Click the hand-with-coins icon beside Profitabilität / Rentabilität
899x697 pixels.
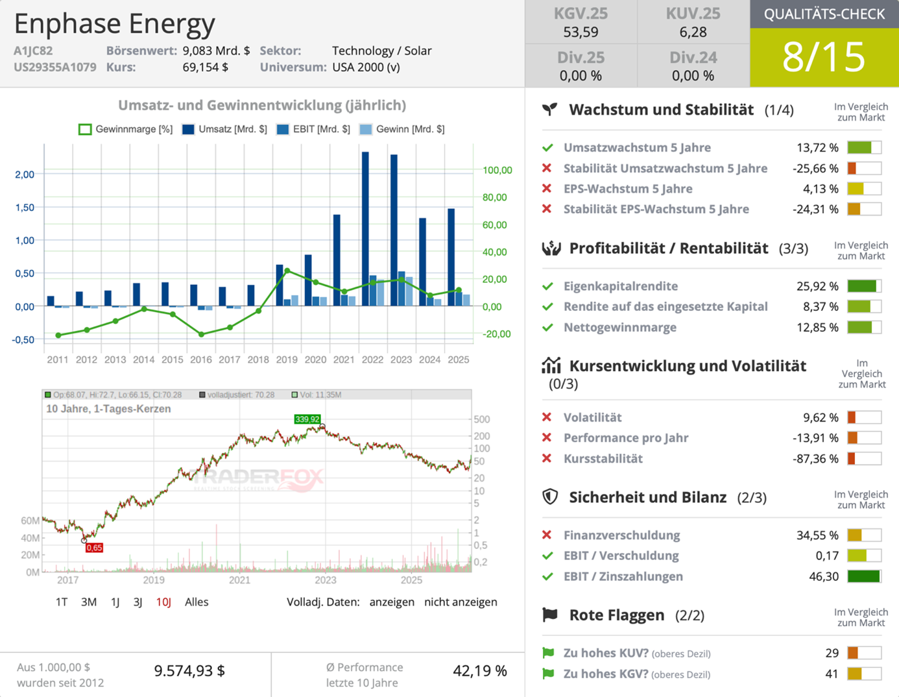[x=551, y=248]
